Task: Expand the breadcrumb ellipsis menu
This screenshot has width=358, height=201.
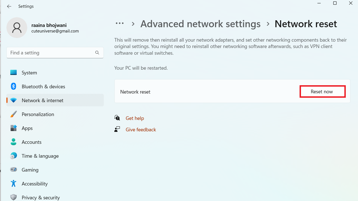Action: (120, 24)
